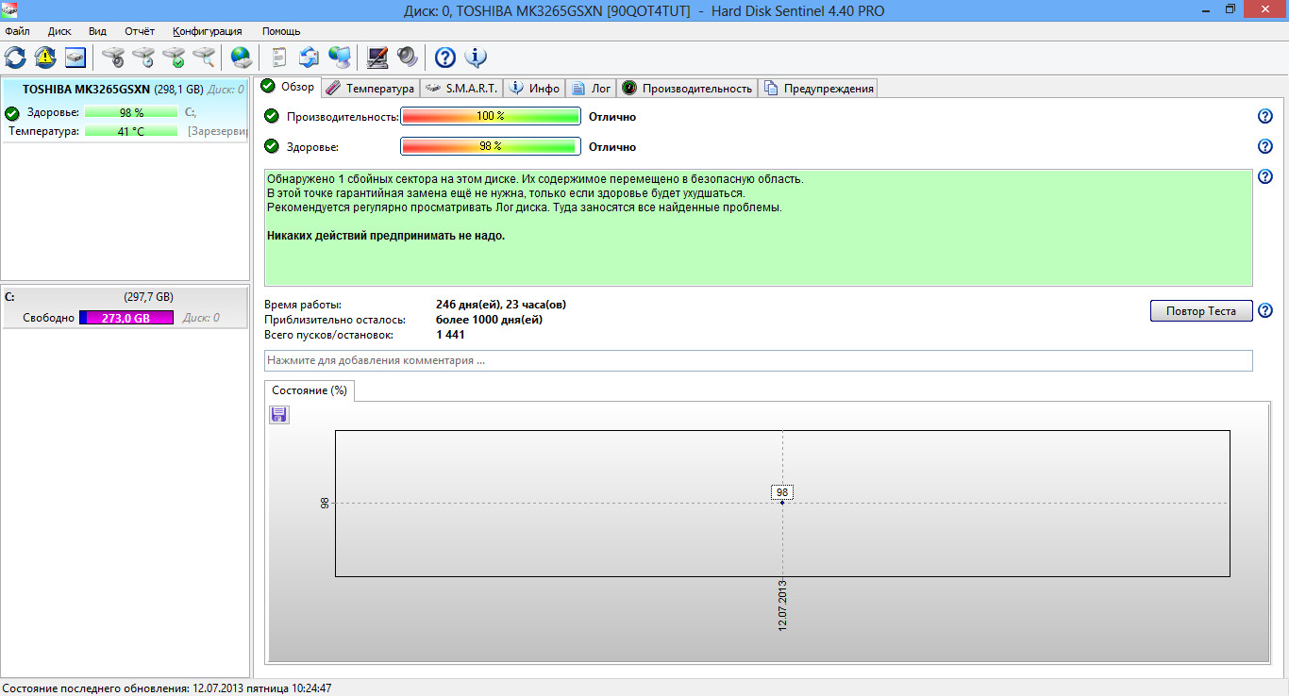The width and height of the screenshot is (1289, 696).
Task: Click the 246 дня(ей), 23 часа(ов) value
Action: pos(501,305)
